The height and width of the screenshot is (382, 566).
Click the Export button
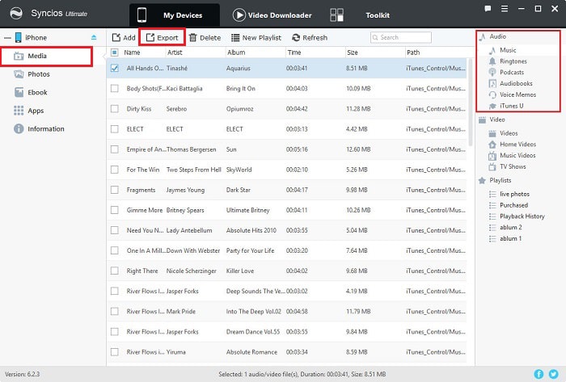pos(162,37)
